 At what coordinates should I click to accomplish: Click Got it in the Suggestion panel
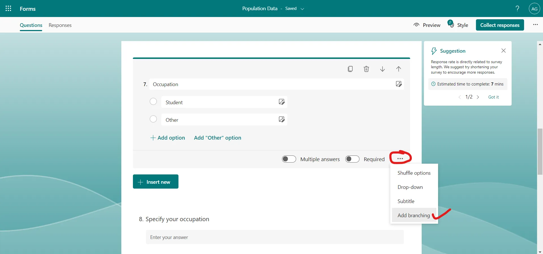tap(494, 97)
